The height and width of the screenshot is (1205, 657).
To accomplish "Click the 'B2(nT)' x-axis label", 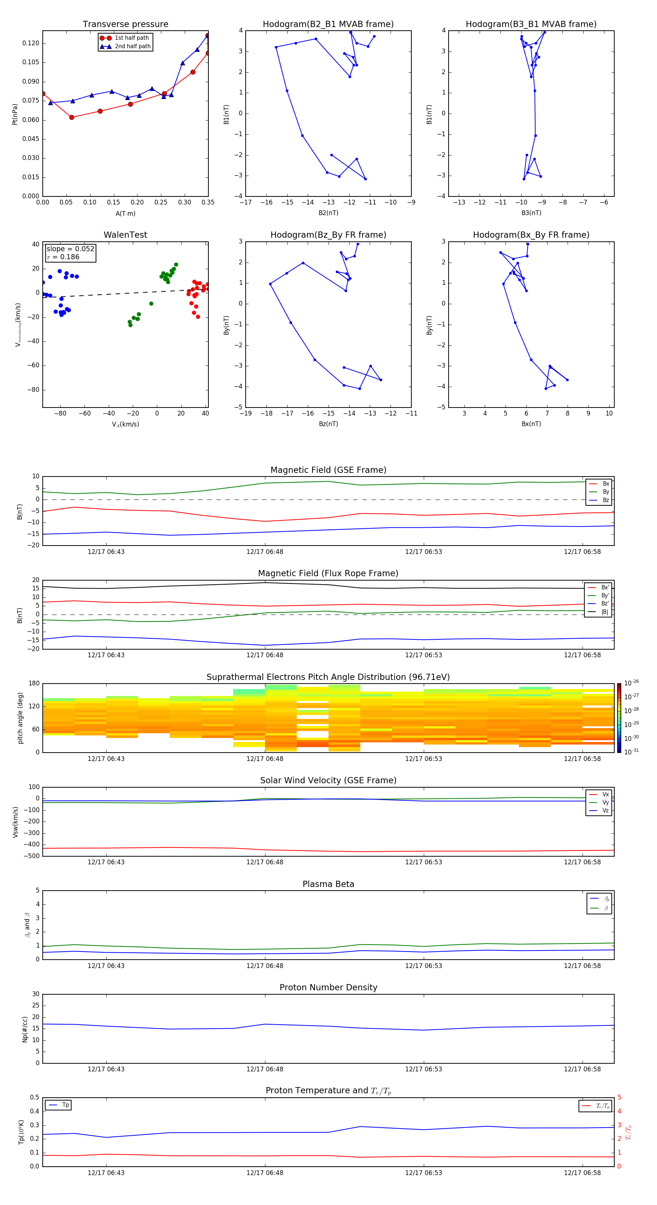I will coord(328,213).
